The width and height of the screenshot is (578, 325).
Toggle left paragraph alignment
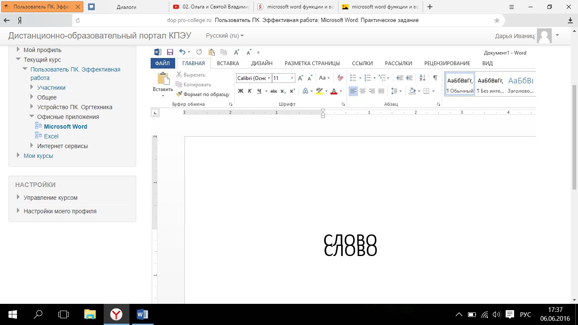353,91
